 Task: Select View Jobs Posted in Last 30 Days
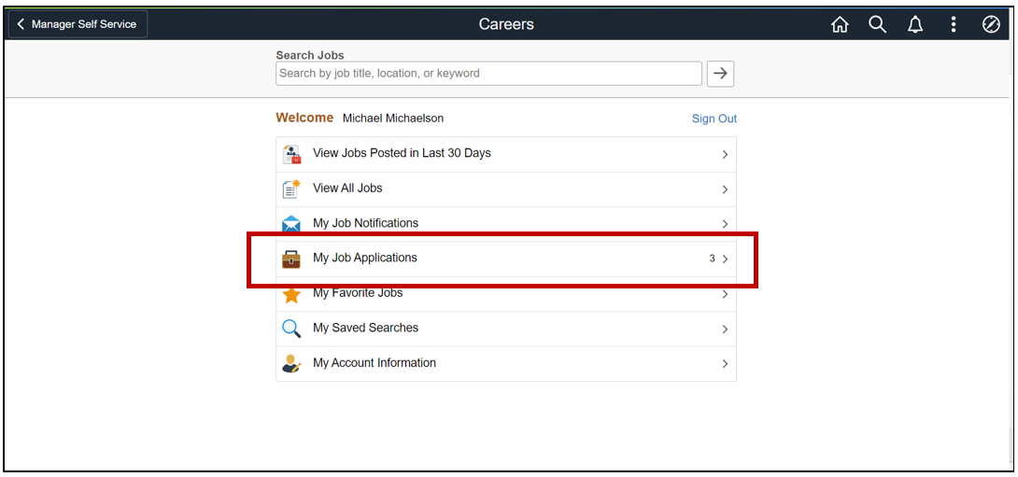click(x=402, y=153)
